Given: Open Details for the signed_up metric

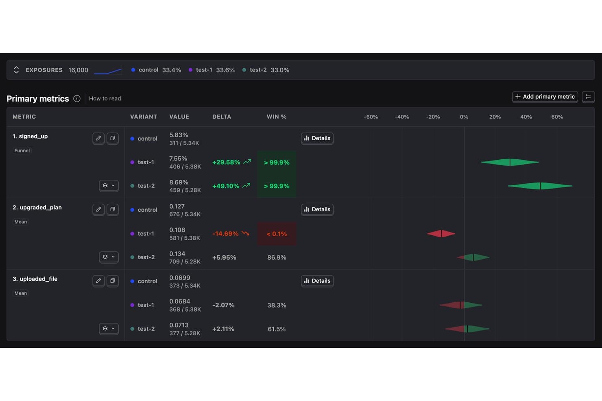Looking at the screenshot, I should pyautogui.click(x=317, y=138).
